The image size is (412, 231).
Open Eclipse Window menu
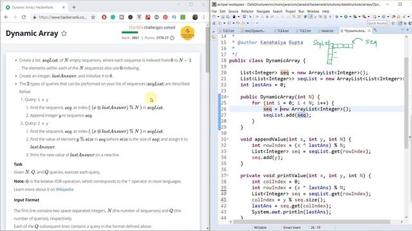(313, 12)
